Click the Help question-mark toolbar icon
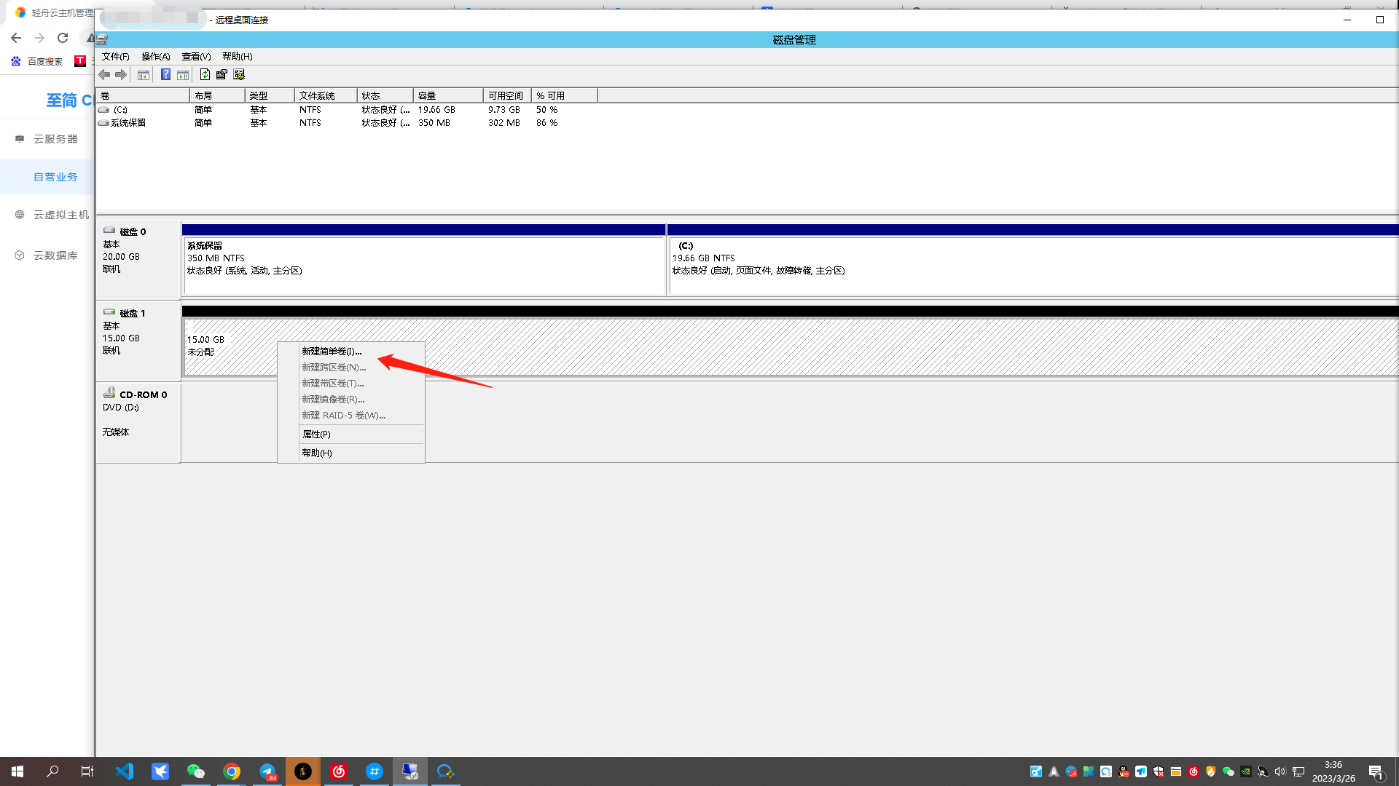 click(x=165, y=75)
